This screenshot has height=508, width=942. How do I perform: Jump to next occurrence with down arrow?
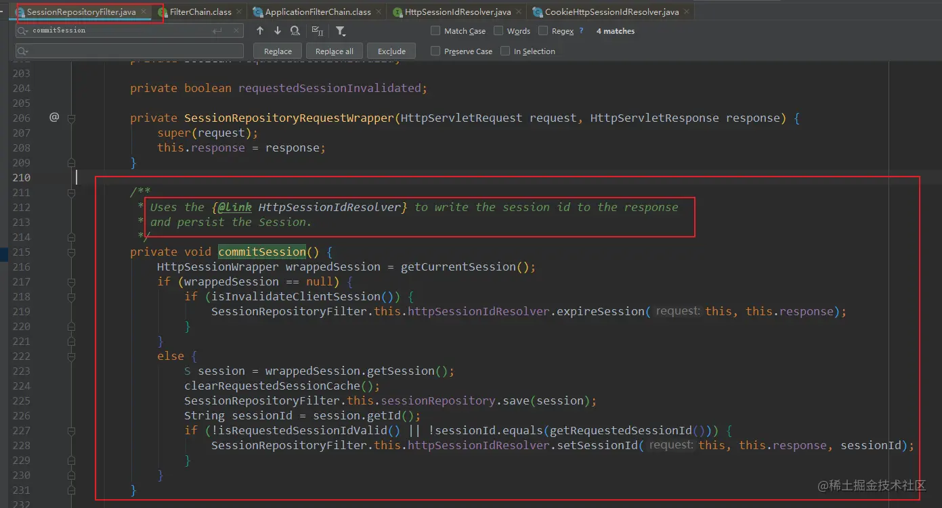(278, 31)
